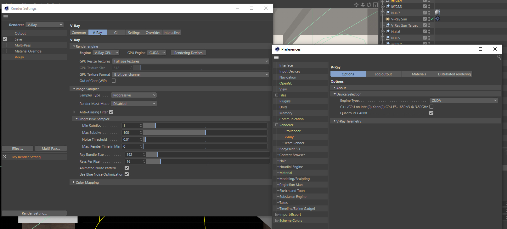Click the layer slot icon for V-Ray Sun
This screenshot has width=507, height=229.
click(425, 19)
